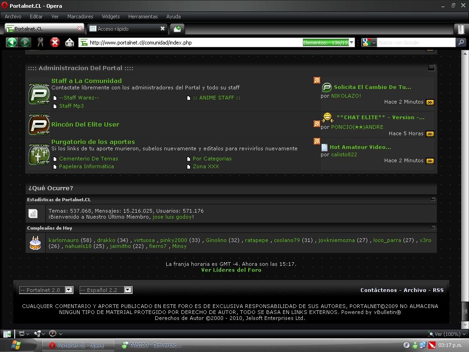Go to last post of Hot Amateur Video thread
This screenshot has height=352, width=469.
(x=430, y=161)
